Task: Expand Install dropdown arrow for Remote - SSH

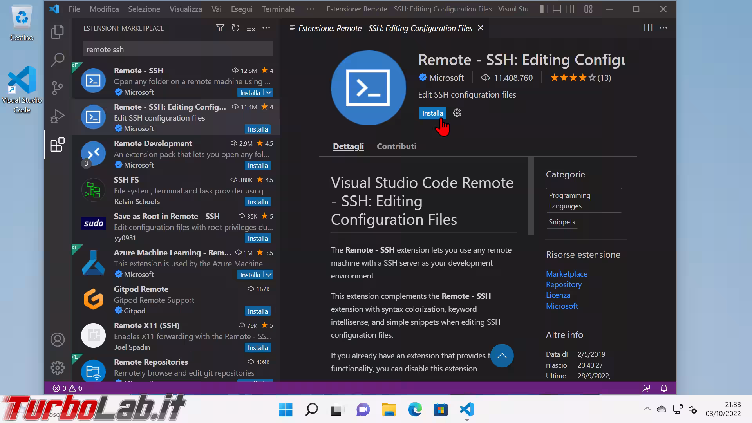Action: pyautogui.click(x=268, y=93)
